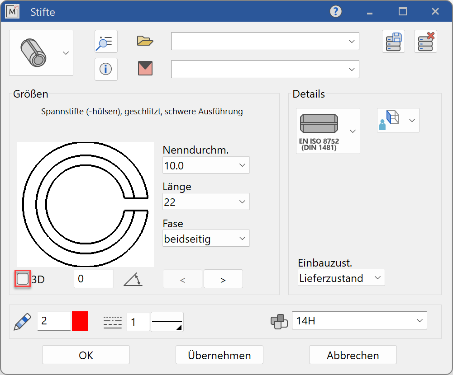Open the pin type selector with roll pin image
Image resolution: width=453 pixels, height=375 pixels.
pyautogui.click(x=41, y=53)
